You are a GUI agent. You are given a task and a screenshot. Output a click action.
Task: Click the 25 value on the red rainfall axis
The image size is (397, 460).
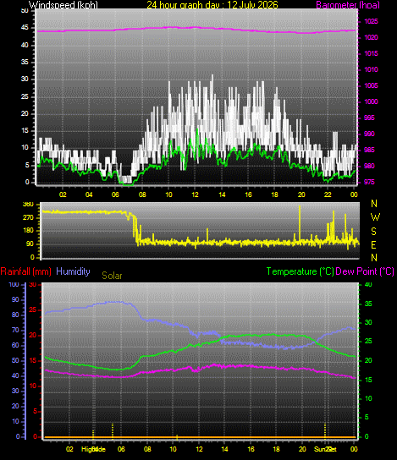tap(33, 310)
